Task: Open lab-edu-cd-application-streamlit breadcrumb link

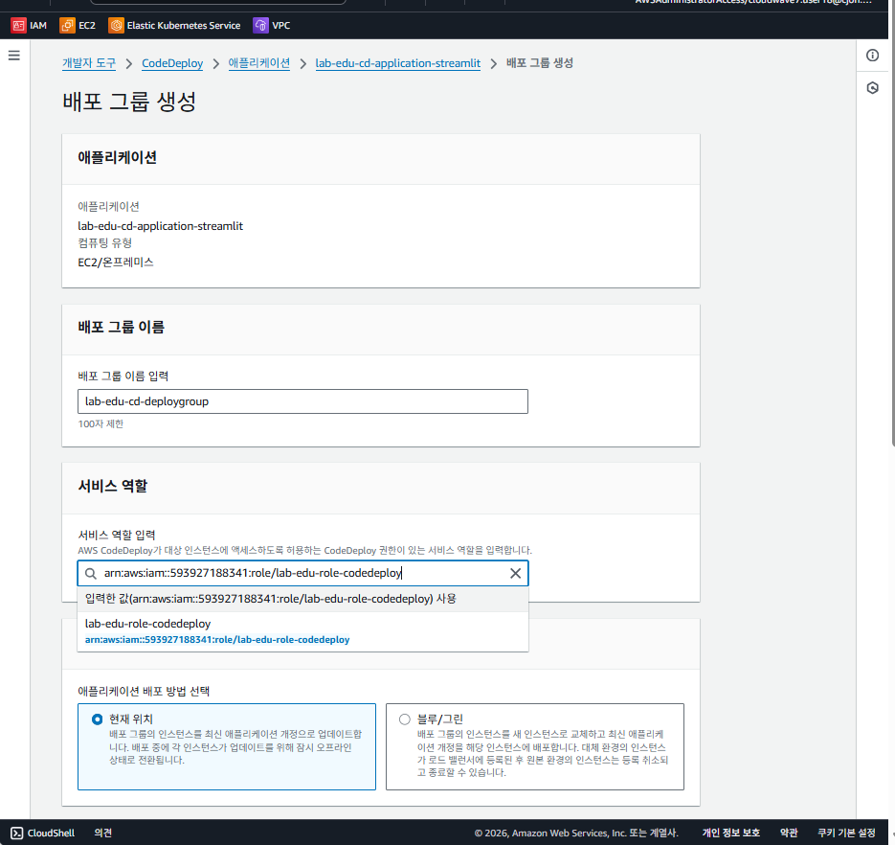Action: point(398,63)
